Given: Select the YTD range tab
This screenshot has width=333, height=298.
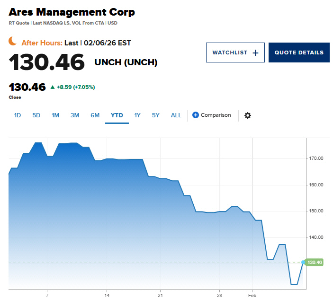Looking at the screenshot, I should click(x=117, y=115).
